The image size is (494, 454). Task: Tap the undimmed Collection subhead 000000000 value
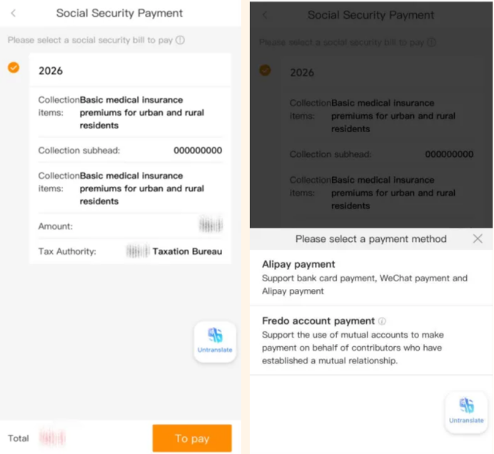click(198, 151)
